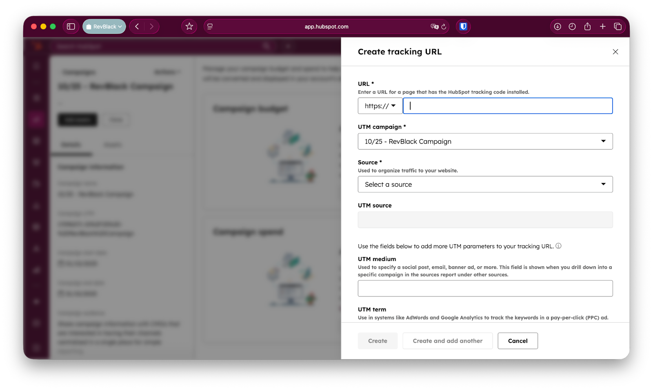Click the 'Create tracking URL' heading text
This screenshot has width=653, height=390.
point(400,52)
